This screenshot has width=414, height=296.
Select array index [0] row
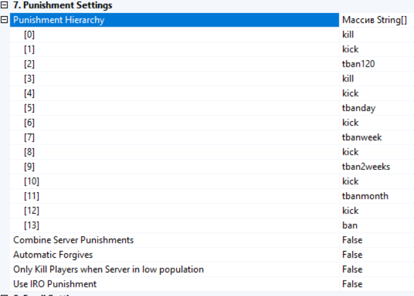point(30,35)
